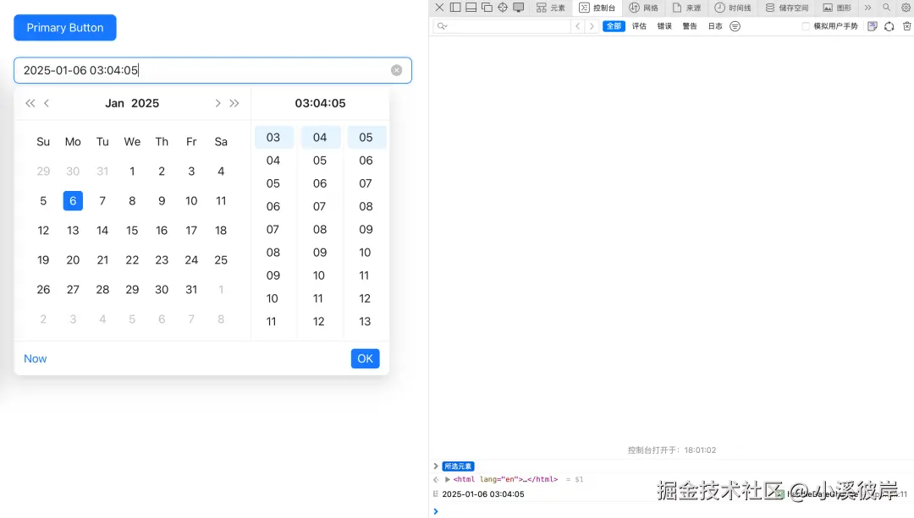Jump to next year with double chevron

tap(234, 103)
